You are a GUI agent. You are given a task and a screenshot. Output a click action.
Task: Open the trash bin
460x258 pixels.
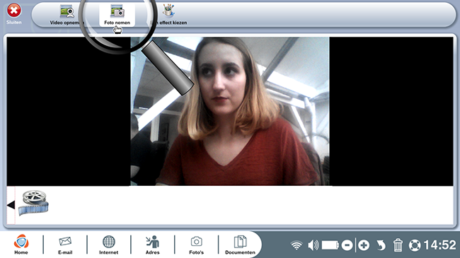click(x=398, y=245)
